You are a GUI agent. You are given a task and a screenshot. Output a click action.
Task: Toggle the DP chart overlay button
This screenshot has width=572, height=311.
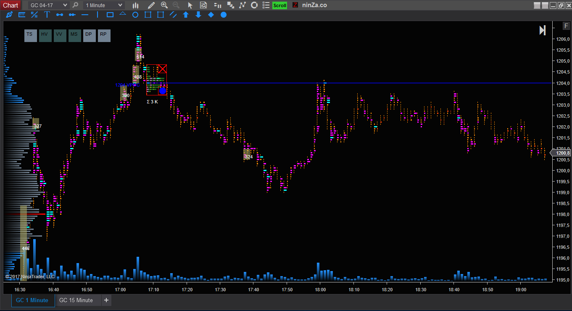89,35
